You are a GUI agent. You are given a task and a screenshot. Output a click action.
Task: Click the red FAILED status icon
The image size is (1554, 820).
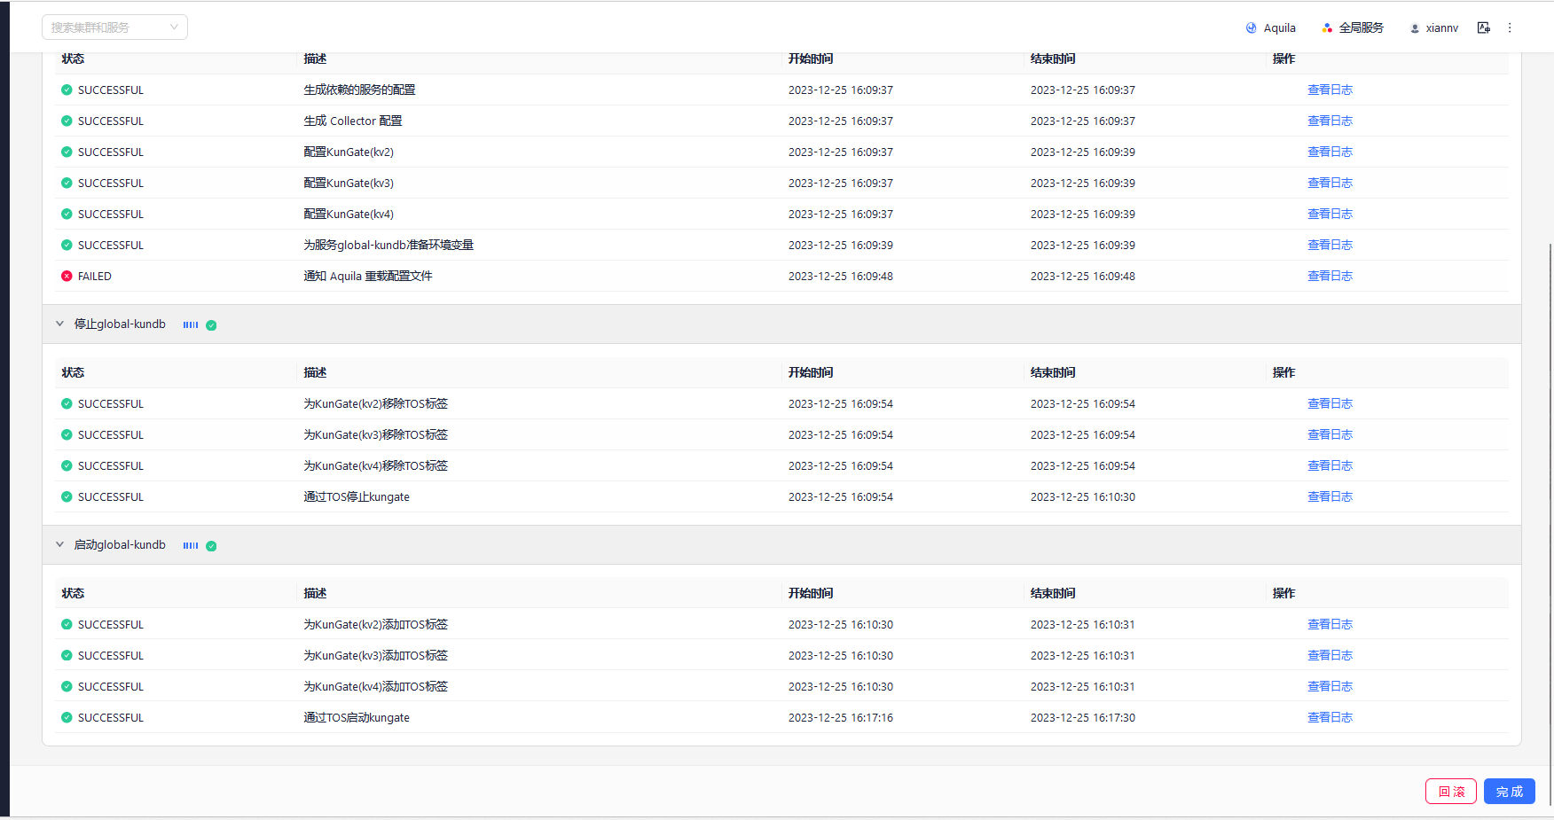click(67, 276)
